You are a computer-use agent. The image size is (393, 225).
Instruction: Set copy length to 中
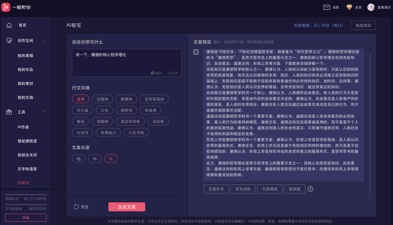[95, 159]
